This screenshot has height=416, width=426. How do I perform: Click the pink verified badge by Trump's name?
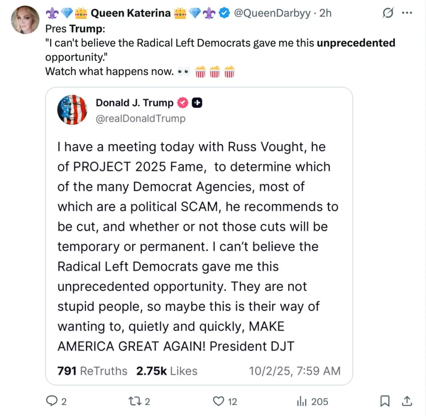pyautogui.click(x=183, y=103)
